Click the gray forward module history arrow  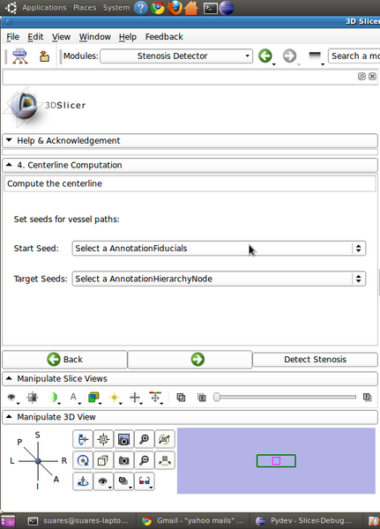(289, 56)
